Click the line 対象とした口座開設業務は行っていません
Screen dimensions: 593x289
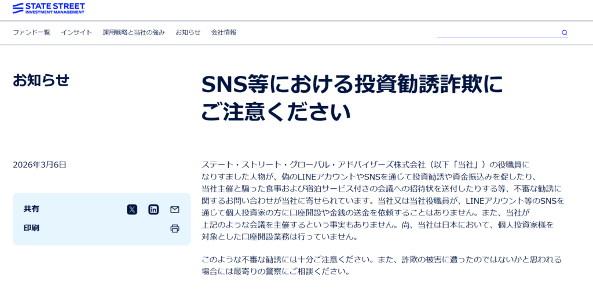[280, 237]
